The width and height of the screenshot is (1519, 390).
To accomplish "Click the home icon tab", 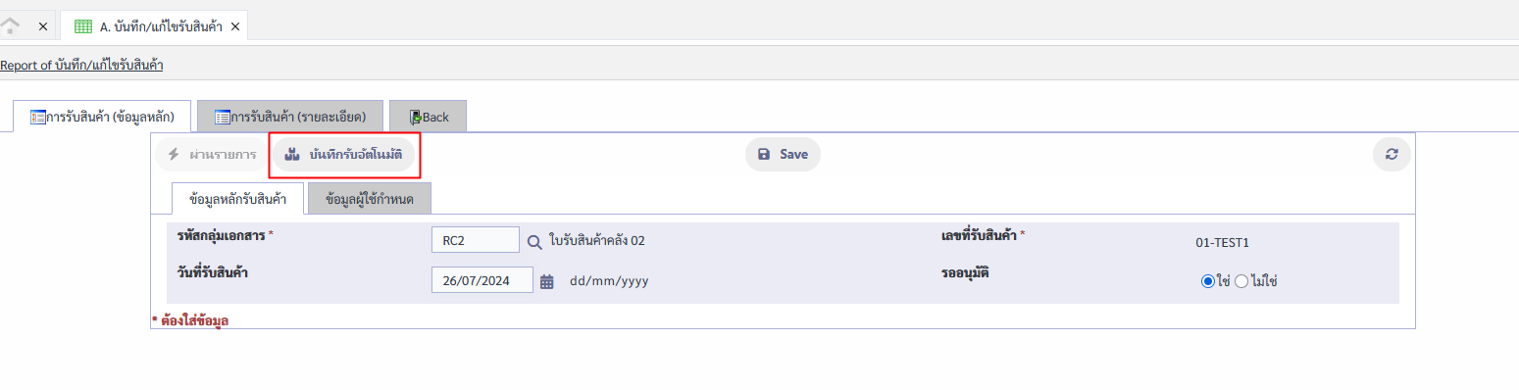I will pyautogui.click(x=11, y=25).
